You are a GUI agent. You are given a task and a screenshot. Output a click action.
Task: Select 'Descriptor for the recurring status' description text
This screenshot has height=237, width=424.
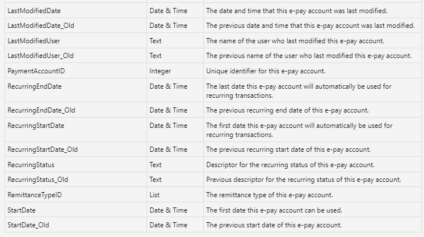click(x=290, y=165)
